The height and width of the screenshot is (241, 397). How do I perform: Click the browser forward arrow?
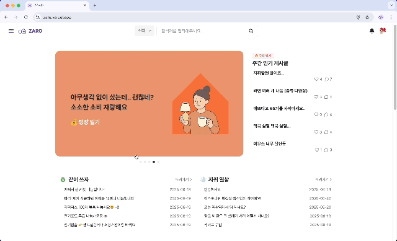coord(16,17)
